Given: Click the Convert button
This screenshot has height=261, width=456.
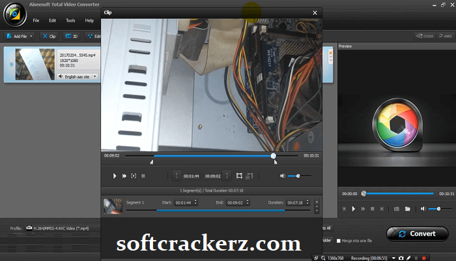Looking at the screenshot, I should [x=418, y=234].
